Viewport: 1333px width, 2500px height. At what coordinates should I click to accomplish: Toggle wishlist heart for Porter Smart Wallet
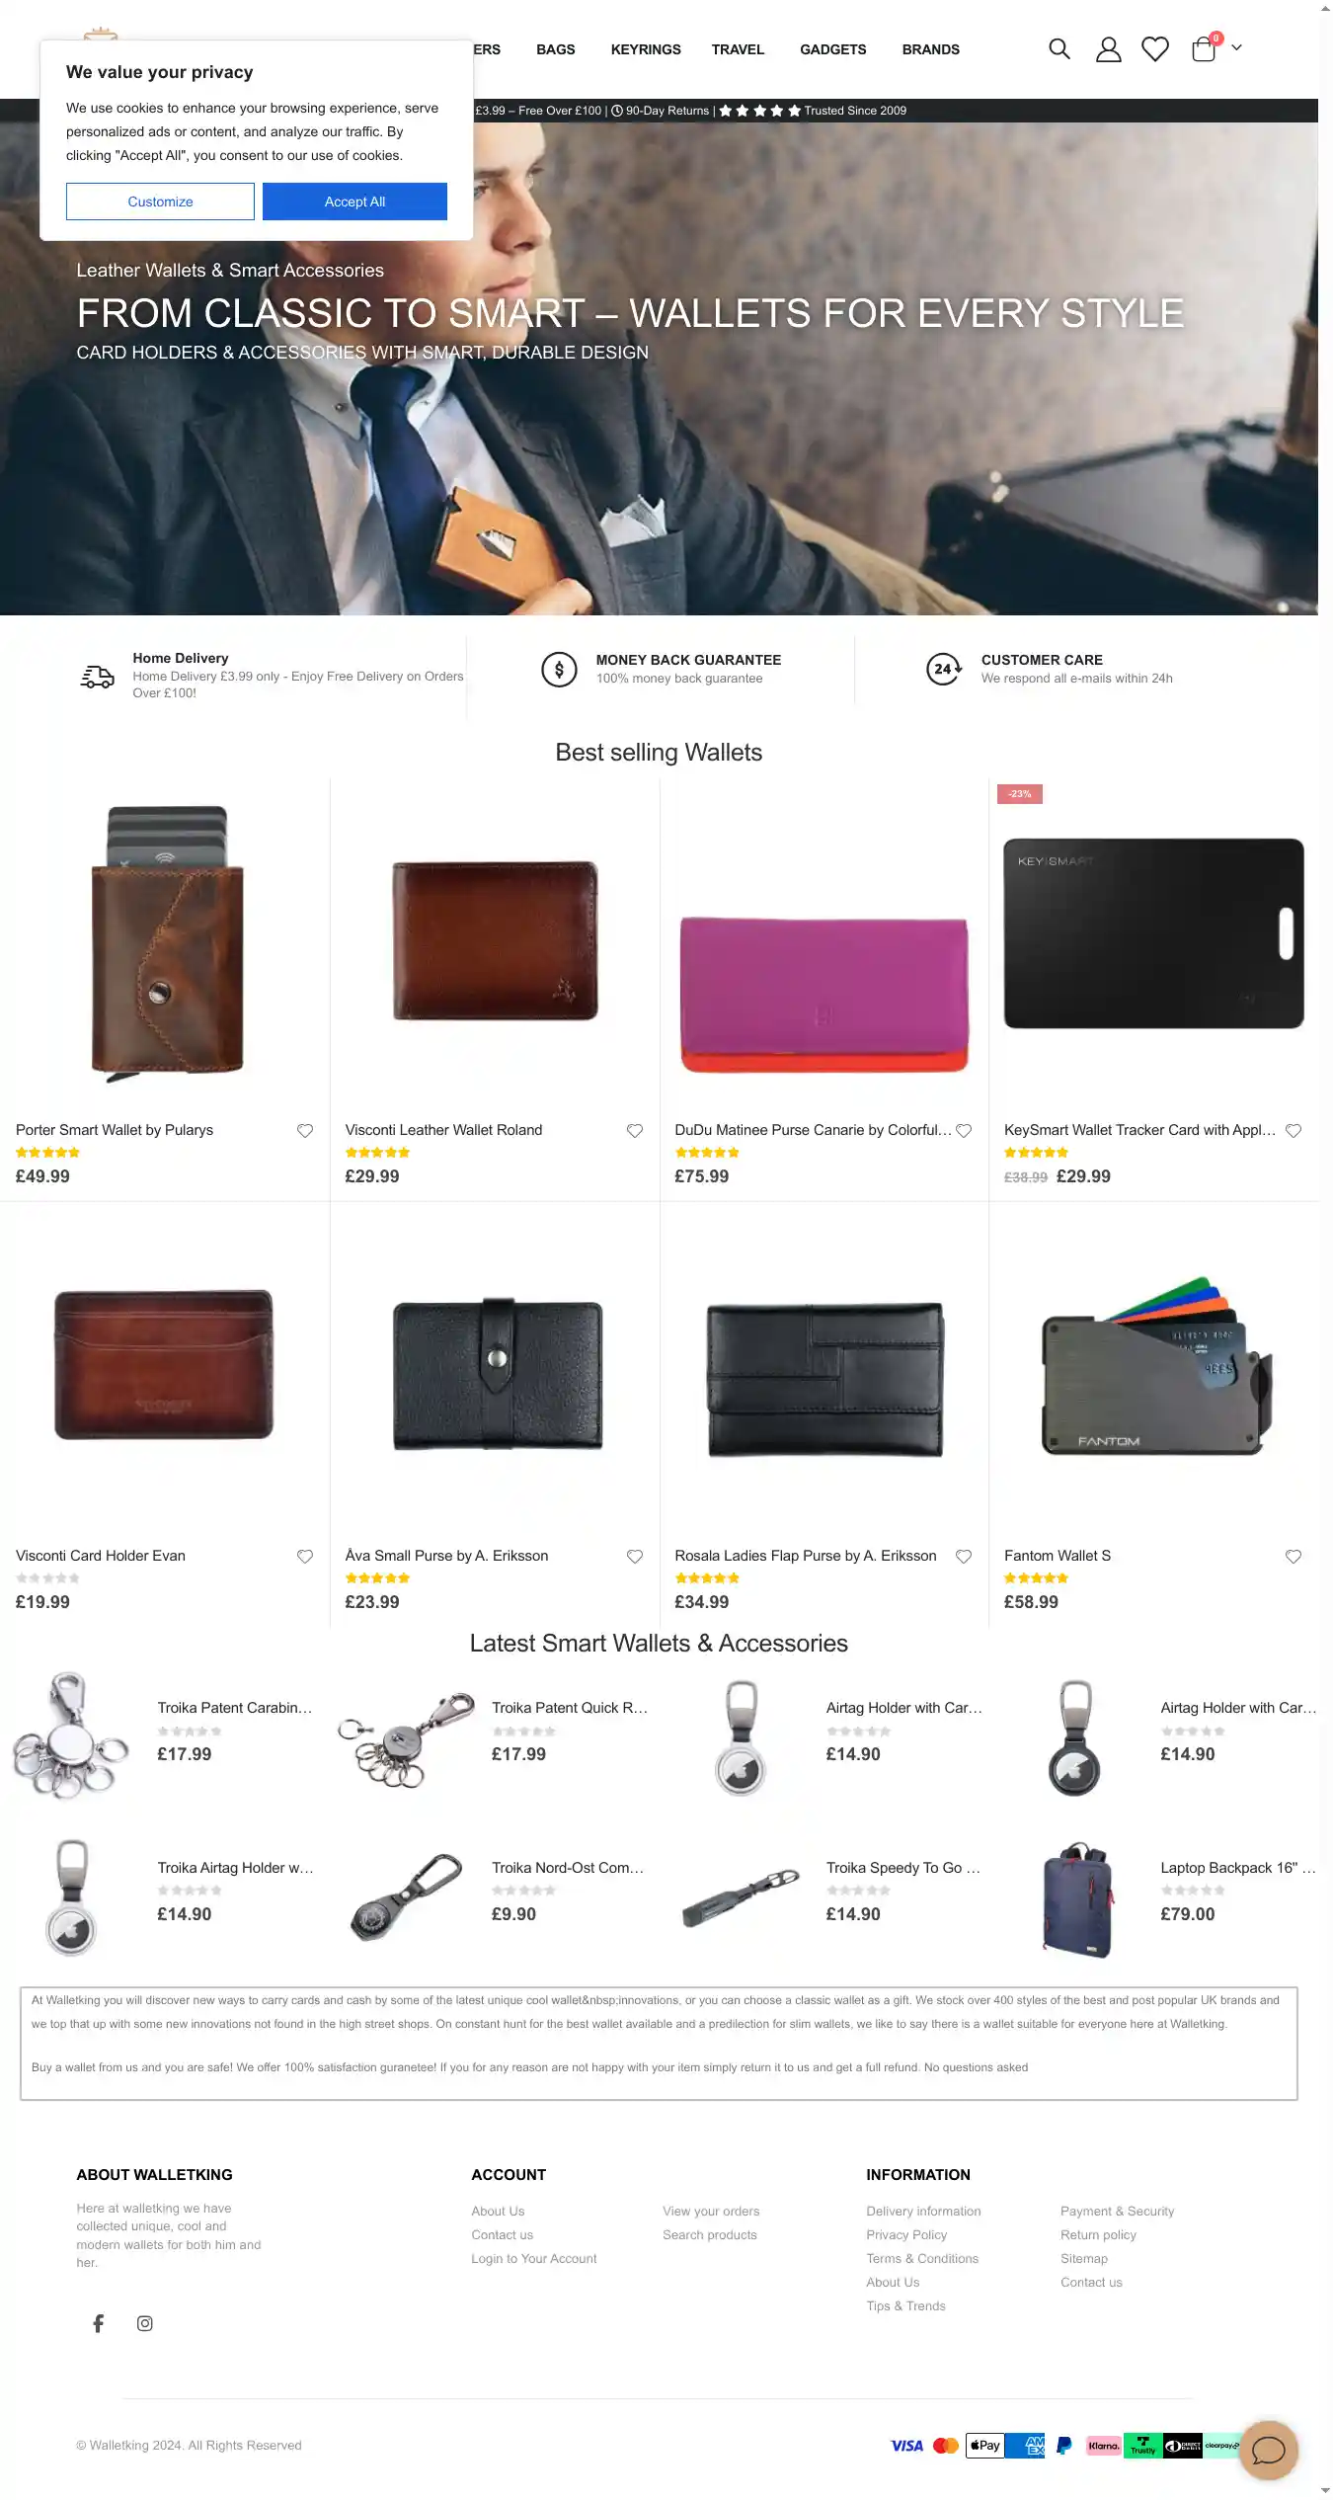pos(305,1130)
